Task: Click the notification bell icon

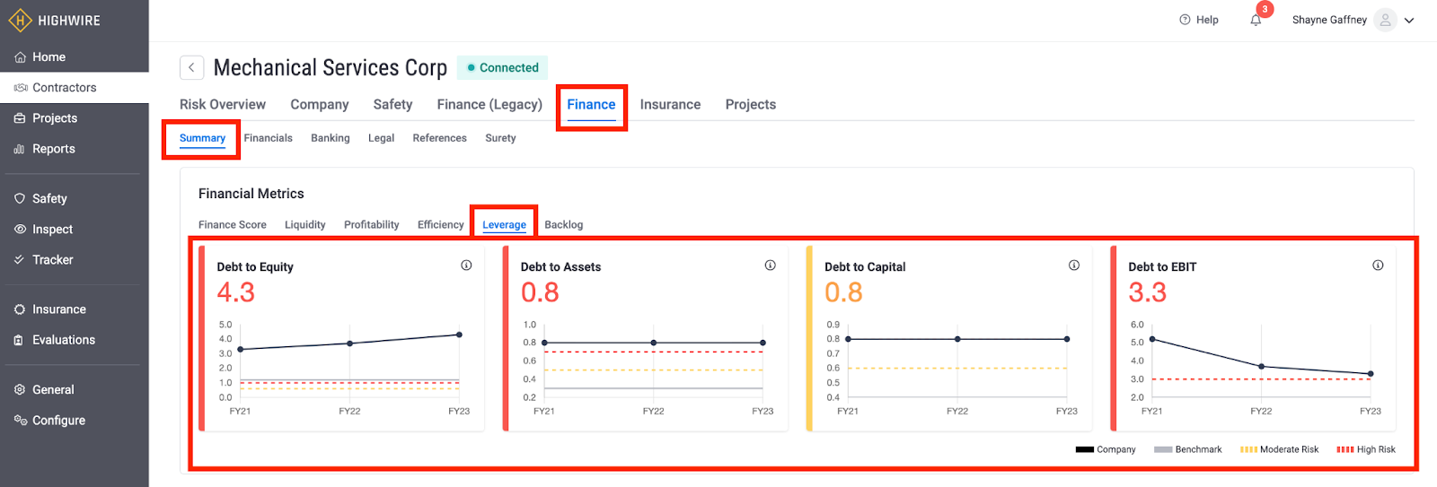Action: point(1256,20)
